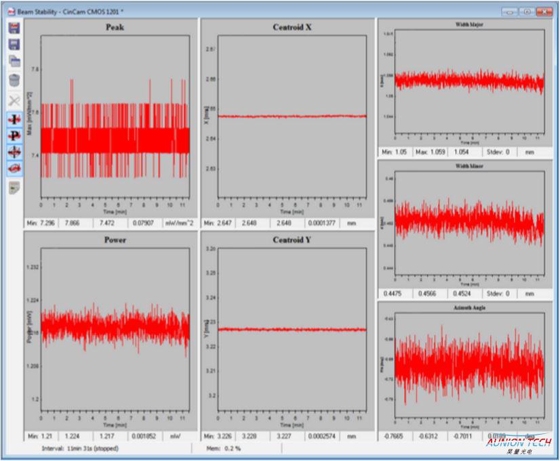Click the trash can icon to clear data

(x=14, y=81)
